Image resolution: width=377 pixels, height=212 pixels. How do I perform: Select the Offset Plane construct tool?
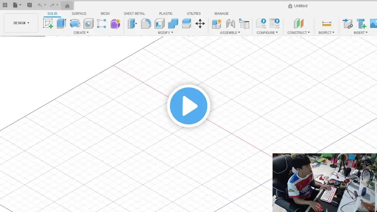pyautogui.click(x=299, y=24)
